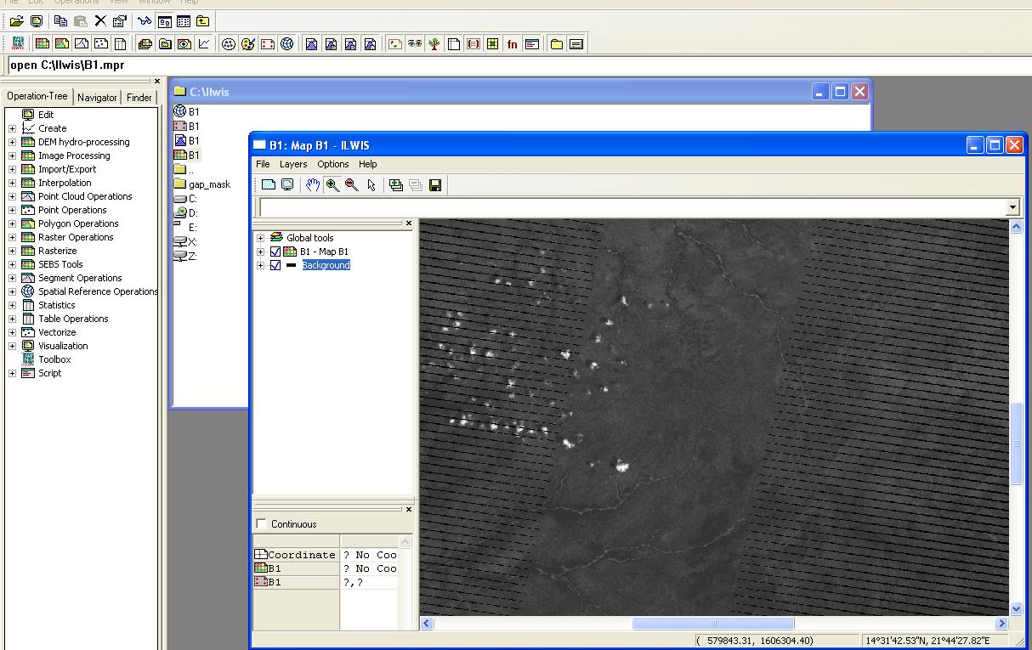Activate the Zoom In magnifier tool
Screen dimensions: 1032x650
click(x=332, y=185)
